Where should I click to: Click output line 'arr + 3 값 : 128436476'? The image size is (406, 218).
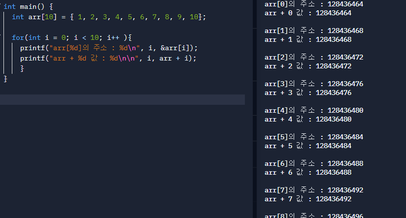[308, 93]
